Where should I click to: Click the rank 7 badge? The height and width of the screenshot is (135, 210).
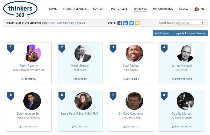tap(113, 96)
